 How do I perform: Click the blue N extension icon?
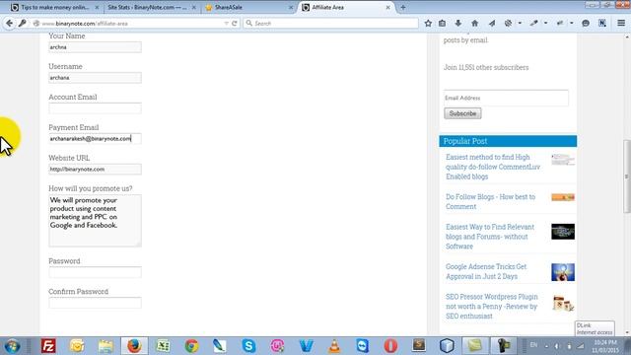coord(602,24)
